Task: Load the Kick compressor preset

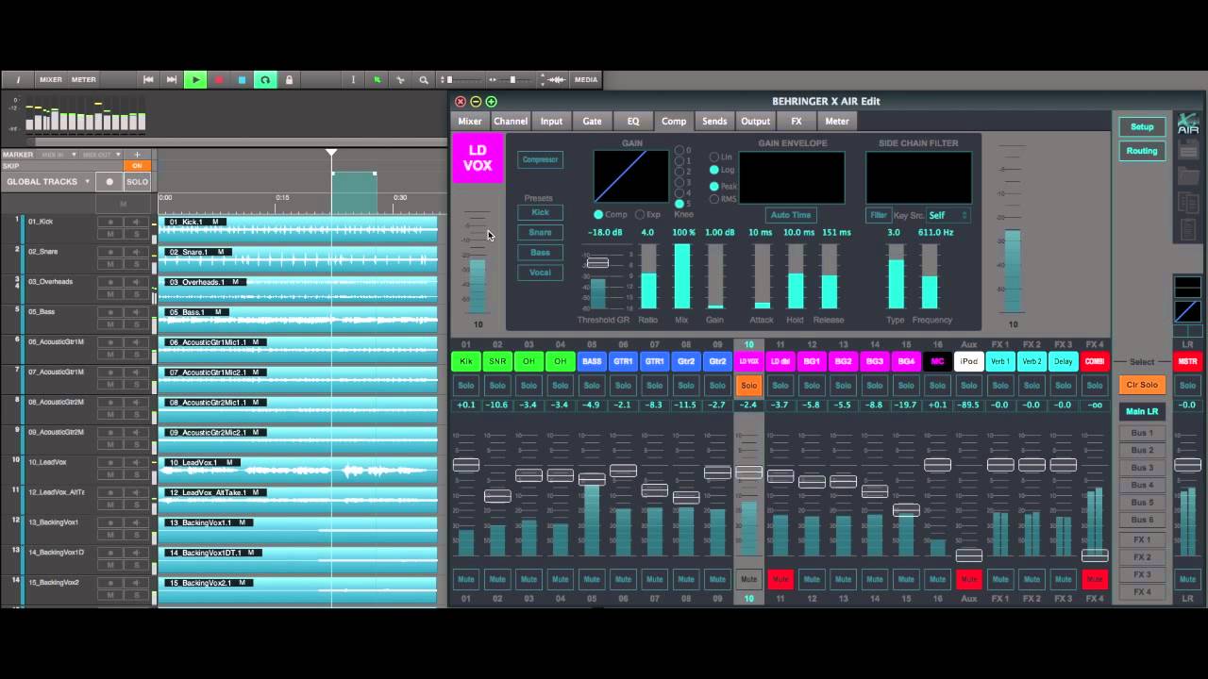Action: [540, 212]
